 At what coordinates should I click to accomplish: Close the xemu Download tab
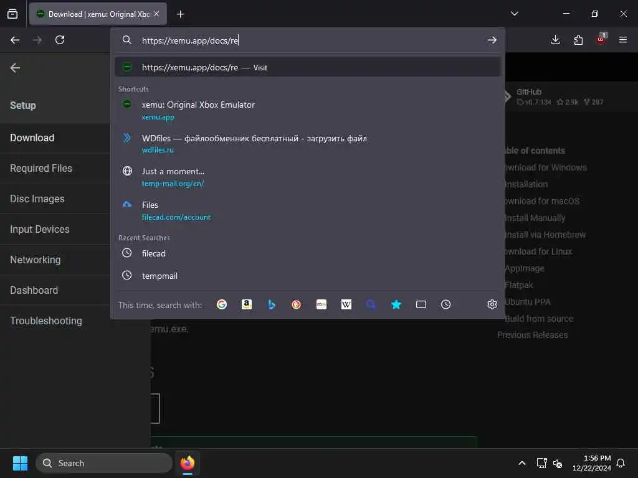156,14
